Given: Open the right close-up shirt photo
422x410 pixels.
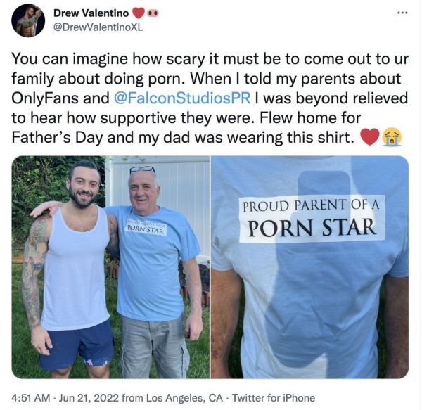Looking at the screenshot, I should (x=309, y=267).
